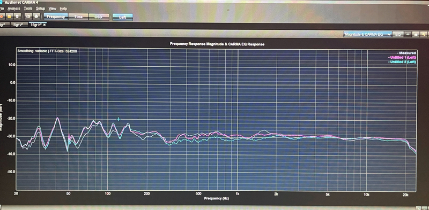The image size is (429, 210).
Task: Click the save icon in the toolbar
Action: (x=17, y=17)
